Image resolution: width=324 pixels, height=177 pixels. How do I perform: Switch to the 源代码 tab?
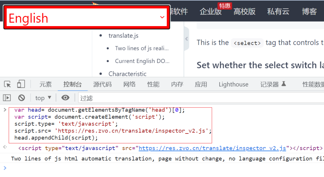[102, 84]
